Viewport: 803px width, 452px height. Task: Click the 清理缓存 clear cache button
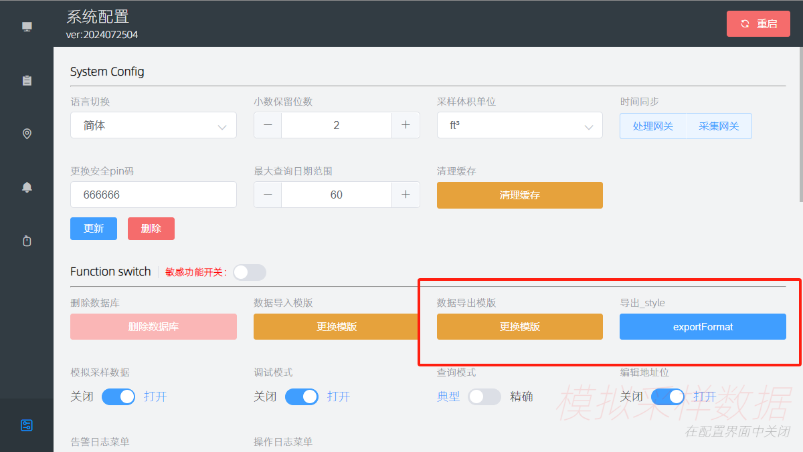click(520, 195)
